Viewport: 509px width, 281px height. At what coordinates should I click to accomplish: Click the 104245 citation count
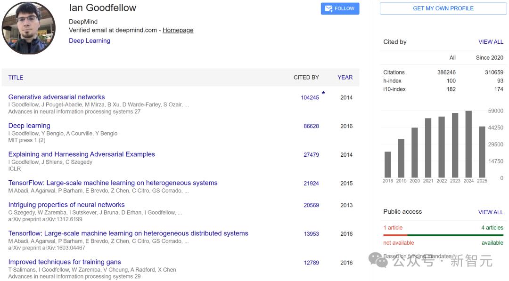pyautogui.click(x=310, y=98)
